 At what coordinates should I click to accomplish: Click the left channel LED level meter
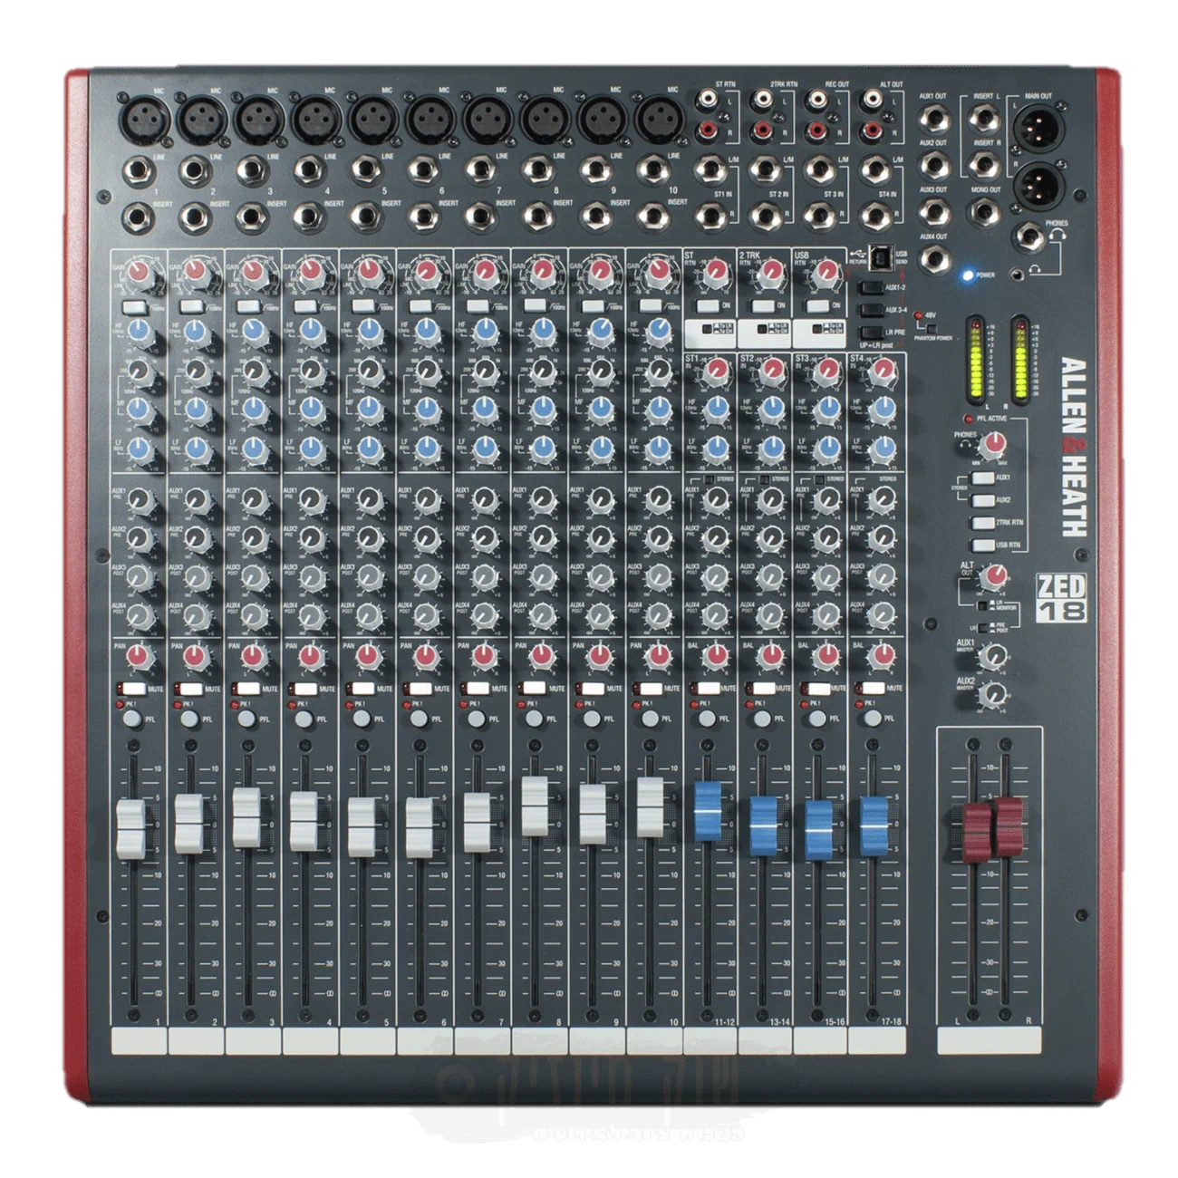pos(977,359)
